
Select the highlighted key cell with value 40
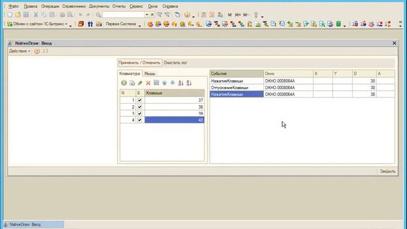coord(174,120)
